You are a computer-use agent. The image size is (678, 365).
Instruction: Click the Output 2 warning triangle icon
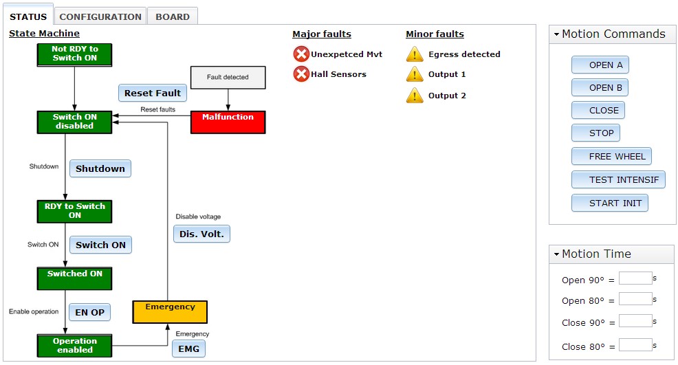click(415, 96)
